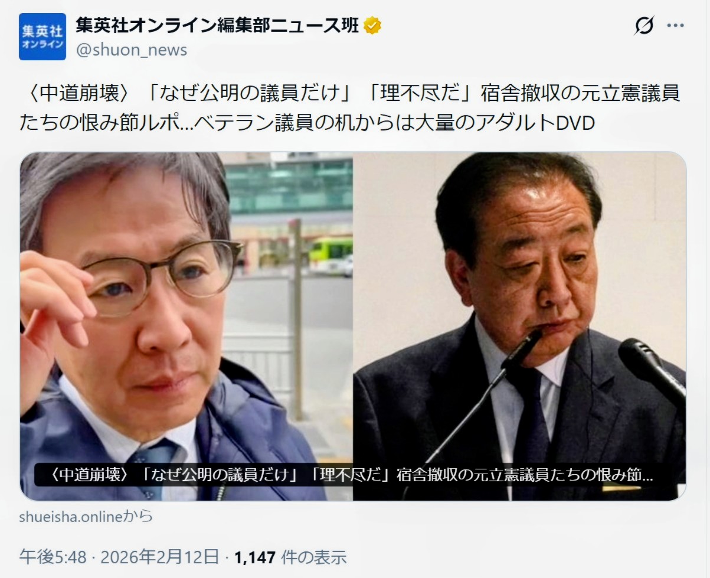Open the Grok explain-post icon
This screenshot has height=578, width=710.
click(644, 26)
